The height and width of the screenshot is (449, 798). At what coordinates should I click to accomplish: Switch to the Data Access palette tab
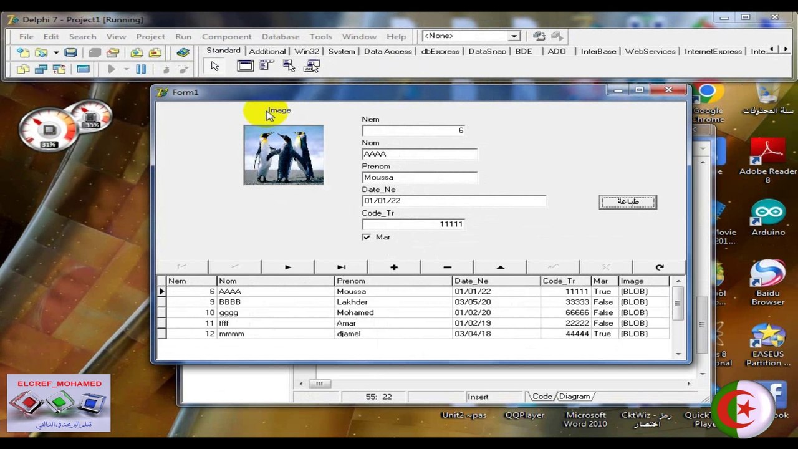388,52
